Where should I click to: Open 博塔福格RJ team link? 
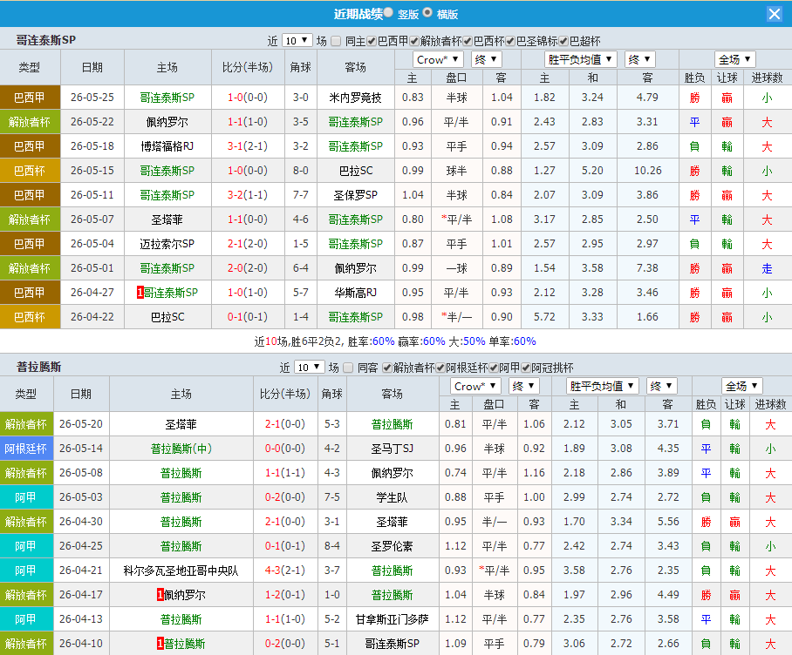167,146
